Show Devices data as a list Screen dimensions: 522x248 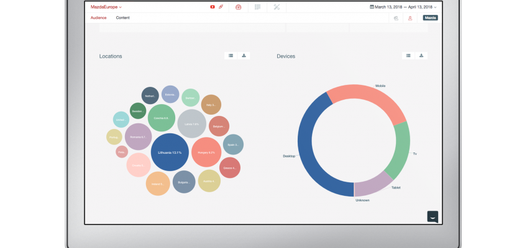point(408,56)
